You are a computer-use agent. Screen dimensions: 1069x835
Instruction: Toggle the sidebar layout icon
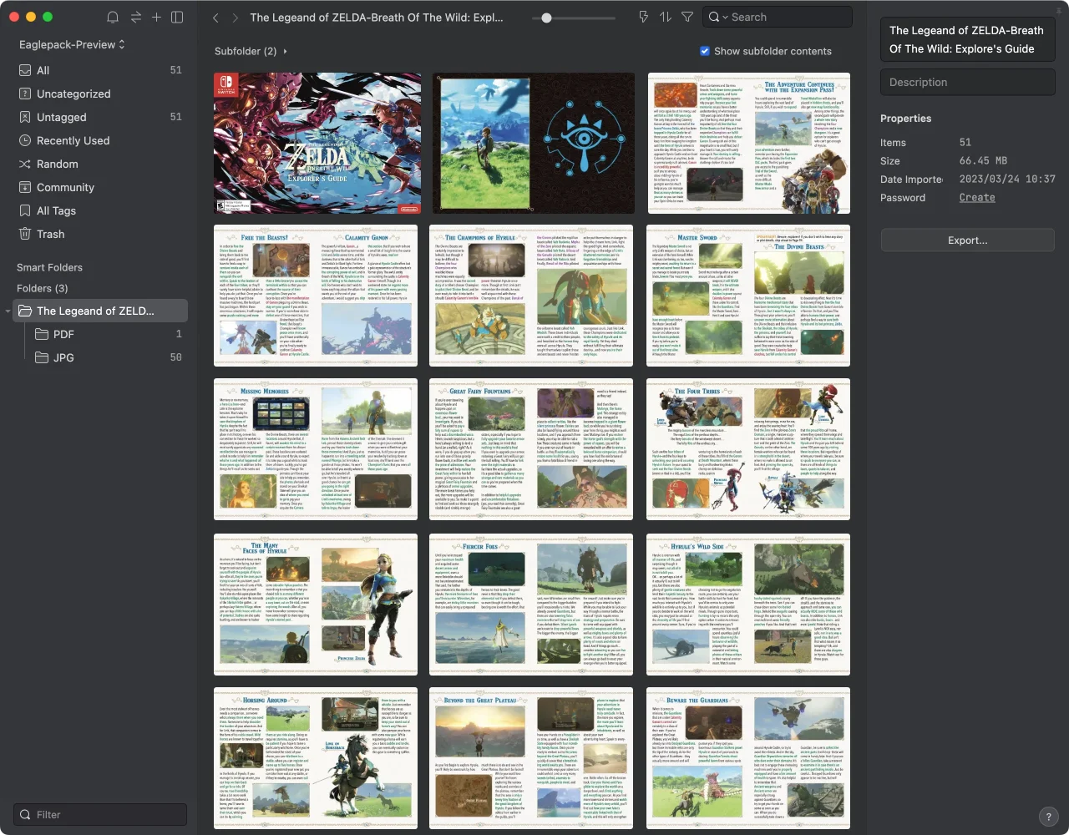[x=177, y=17]
